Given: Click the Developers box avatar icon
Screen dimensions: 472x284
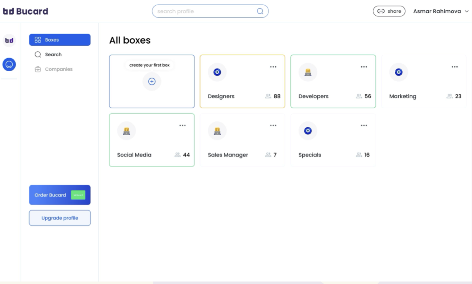Looking at the screenshot, I should click(x=308, y=72).
